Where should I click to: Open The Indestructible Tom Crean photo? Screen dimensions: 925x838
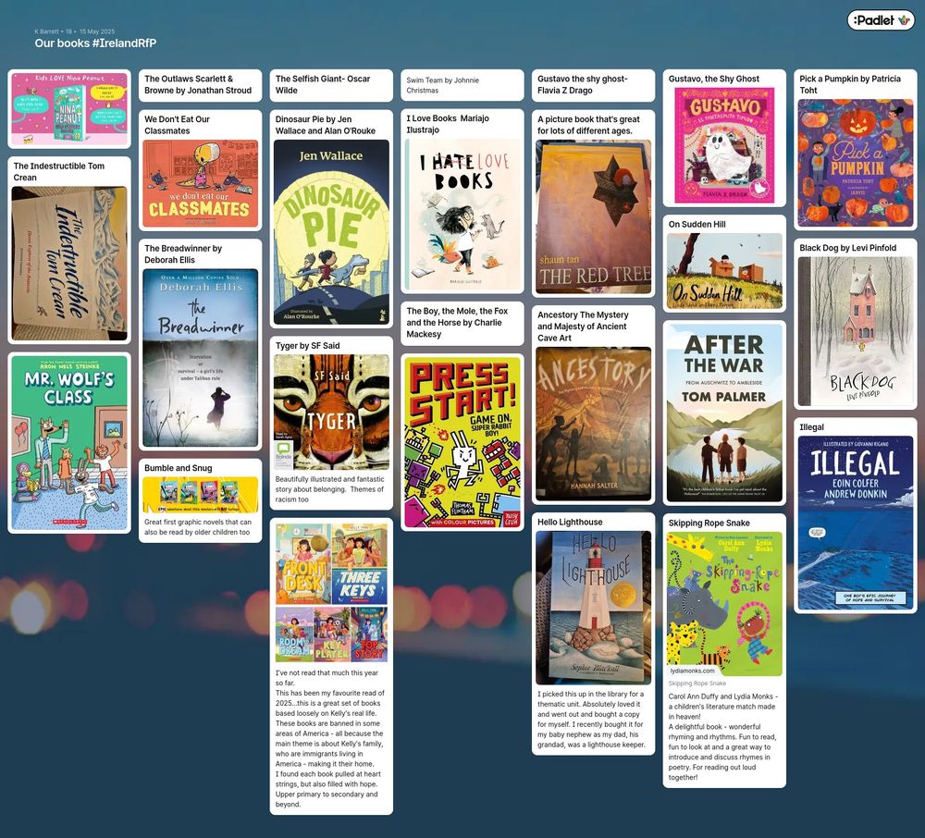[x=69, y=264]
